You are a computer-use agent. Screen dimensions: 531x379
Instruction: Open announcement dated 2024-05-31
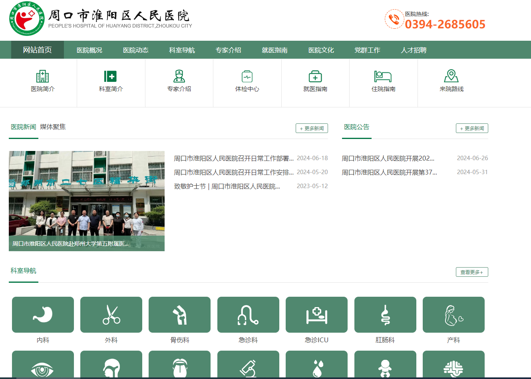[x=390, y=173]
